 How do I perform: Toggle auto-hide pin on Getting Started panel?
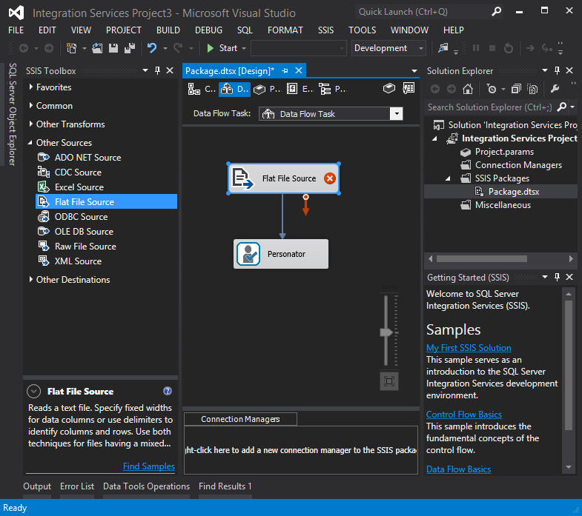click(558, 278)
